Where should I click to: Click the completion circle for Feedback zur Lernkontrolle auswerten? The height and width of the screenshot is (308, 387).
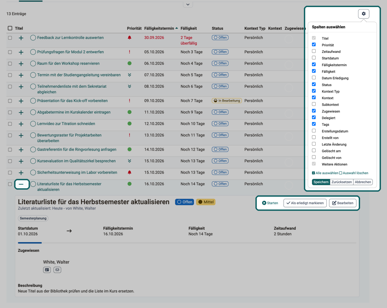coord(33,38)
